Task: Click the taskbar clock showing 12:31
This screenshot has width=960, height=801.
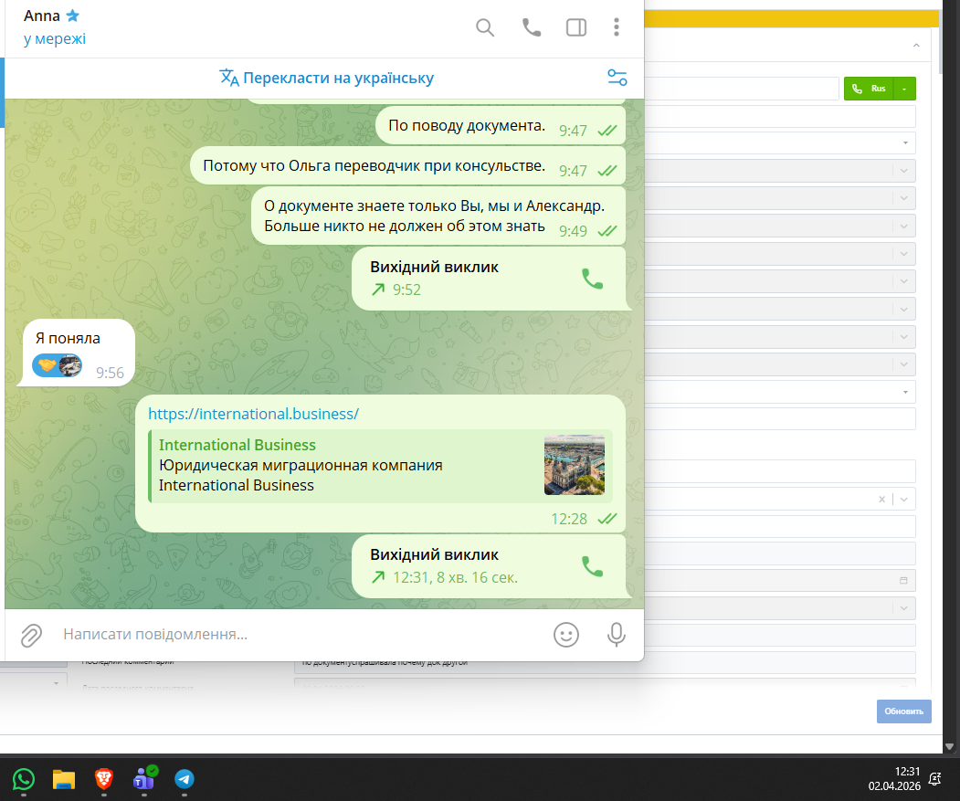Action: [894, 778]
